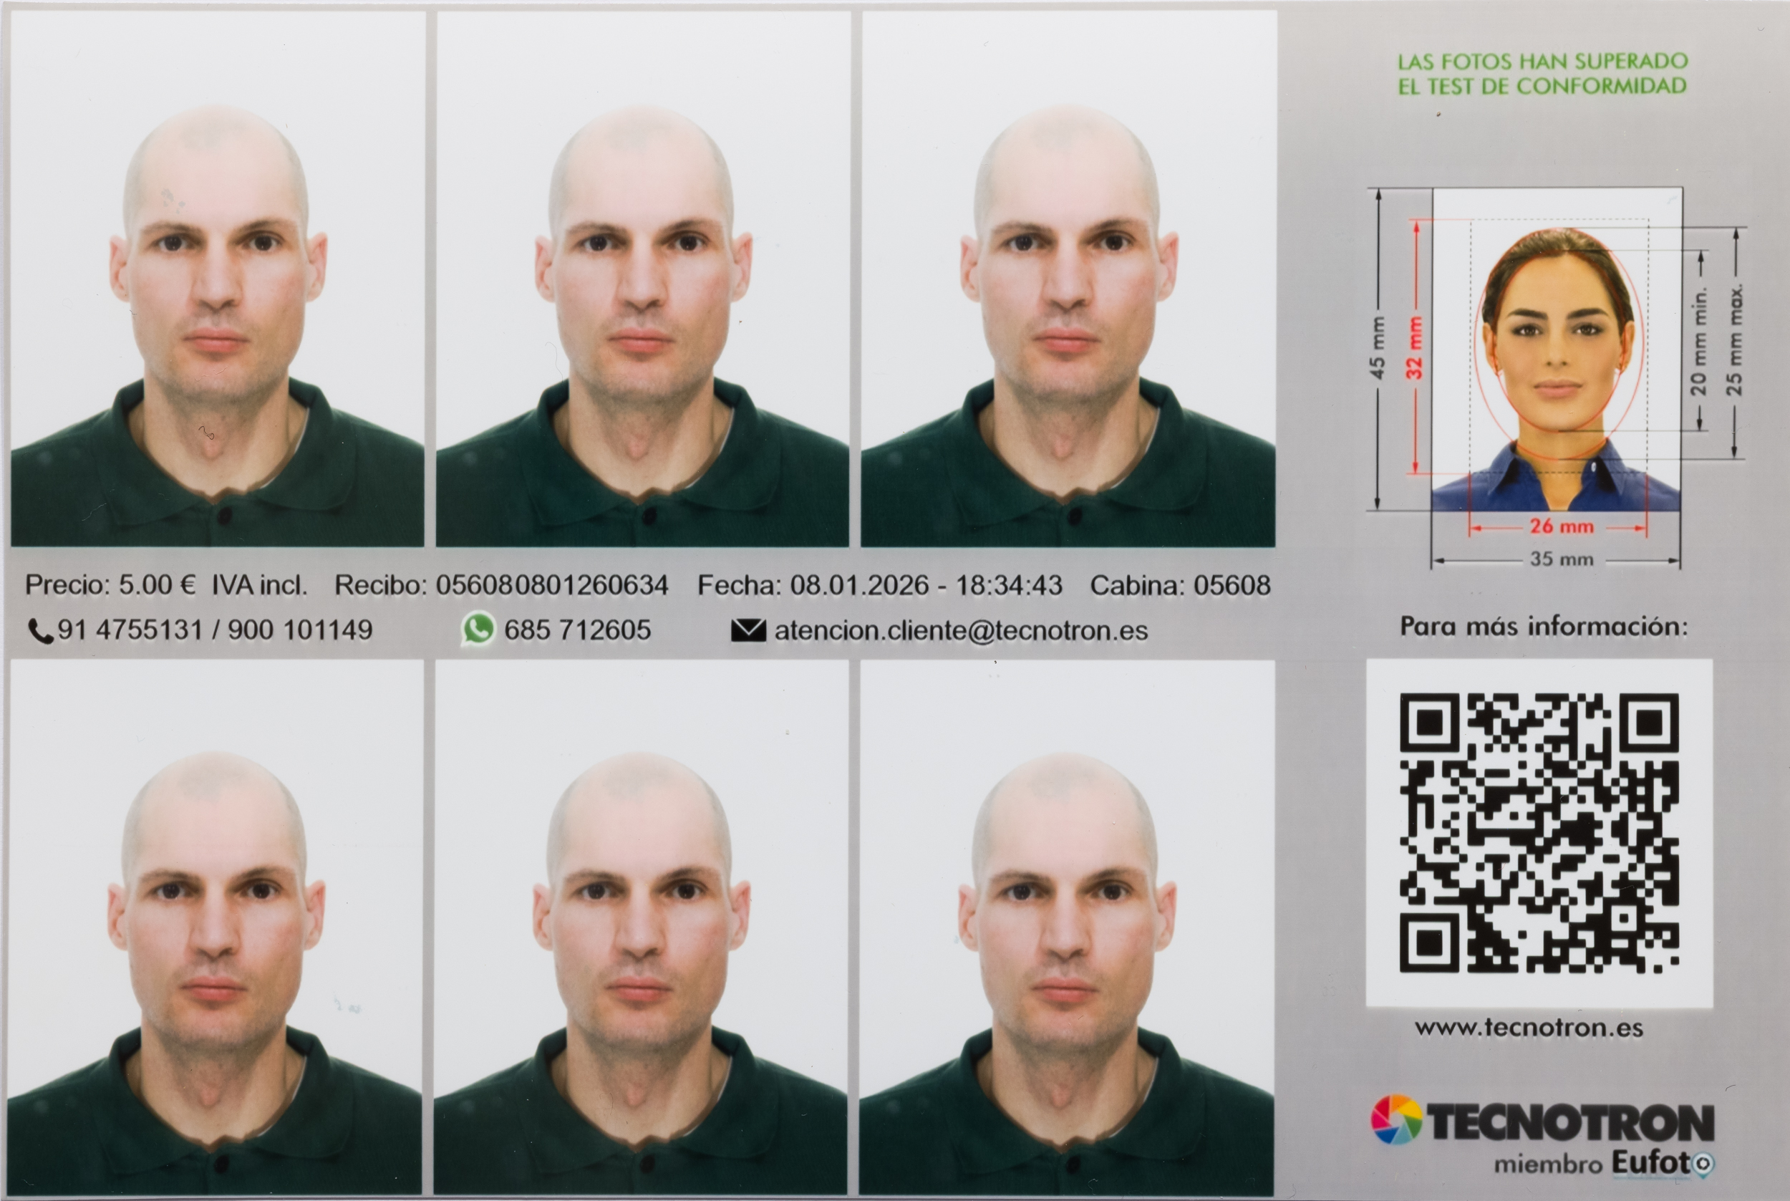Select the top-right passport photo
Image resolution: width=1790 pixels, height=1201 pixels.
(1068, 279)
